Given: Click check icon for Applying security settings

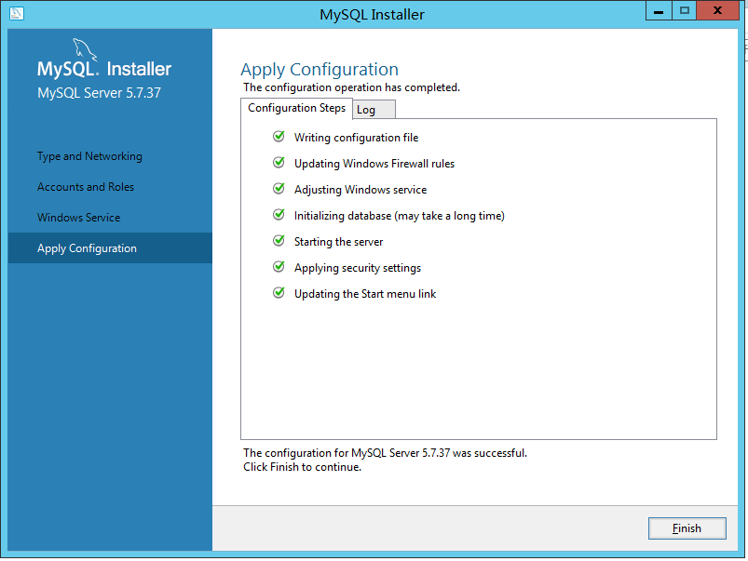Looking at the screenshot, I should (279, 267).
